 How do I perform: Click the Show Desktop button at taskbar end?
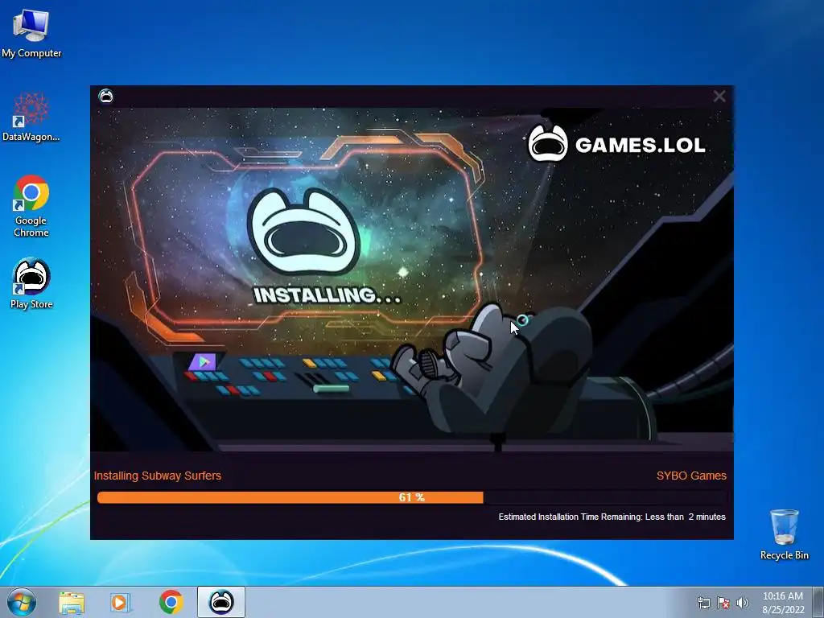(x=818, y=602)
